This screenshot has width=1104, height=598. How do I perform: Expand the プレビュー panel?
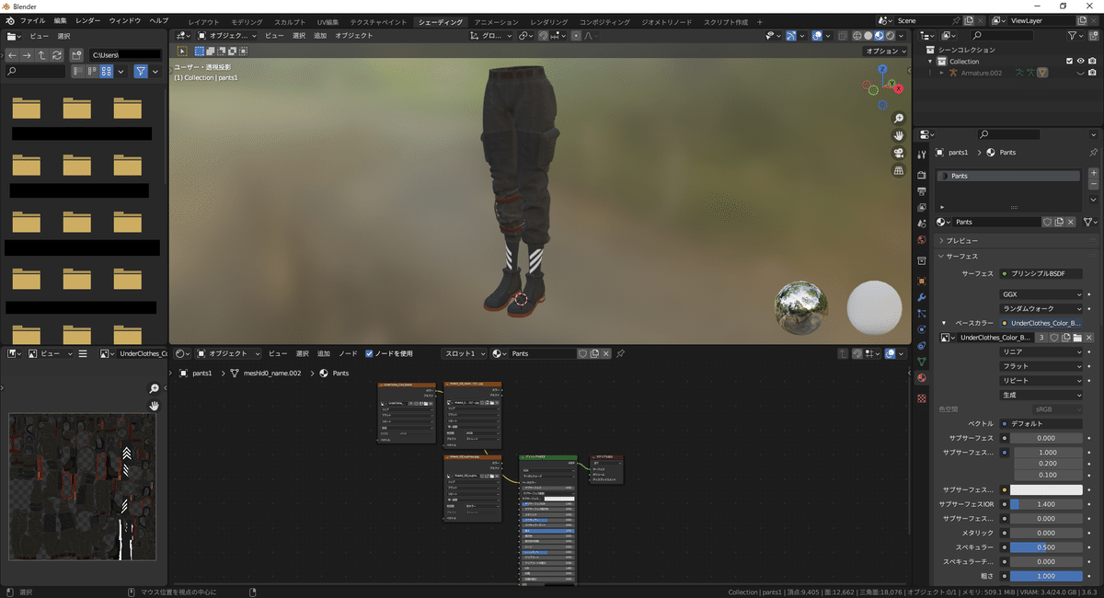[961, 240]
